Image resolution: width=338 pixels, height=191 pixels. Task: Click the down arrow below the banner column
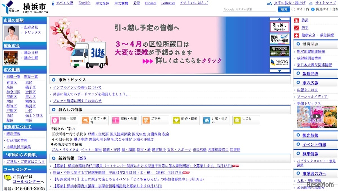279,71
